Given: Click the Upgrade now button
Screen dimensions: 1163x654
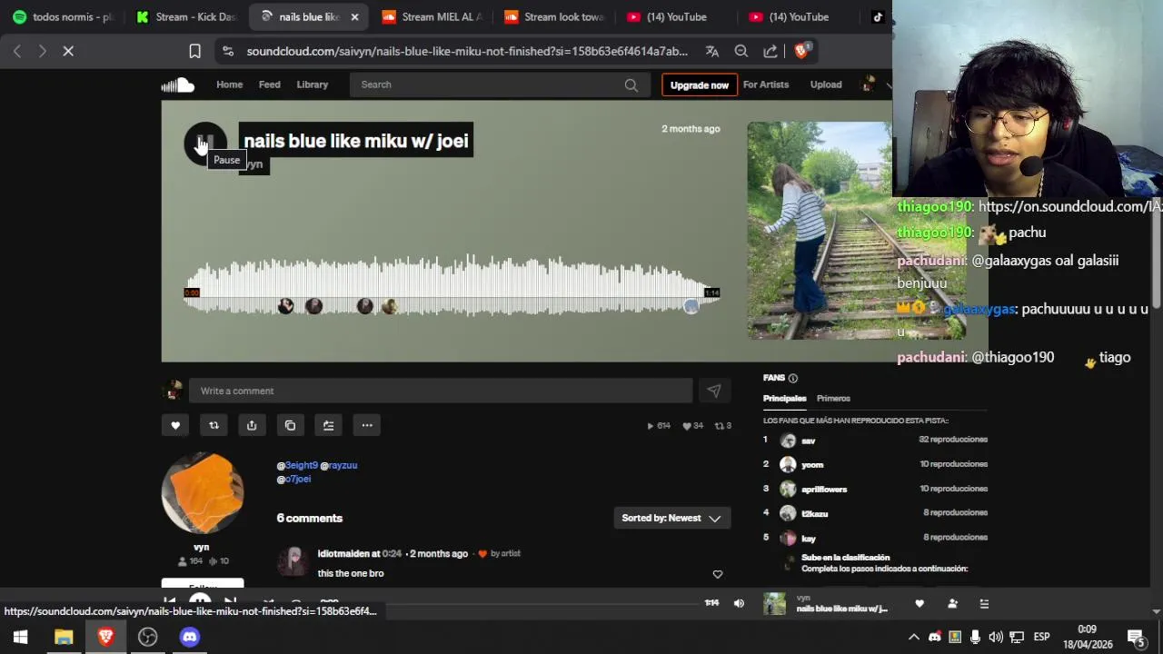Looking at the screenshot, I should click(x=700, y=84).
